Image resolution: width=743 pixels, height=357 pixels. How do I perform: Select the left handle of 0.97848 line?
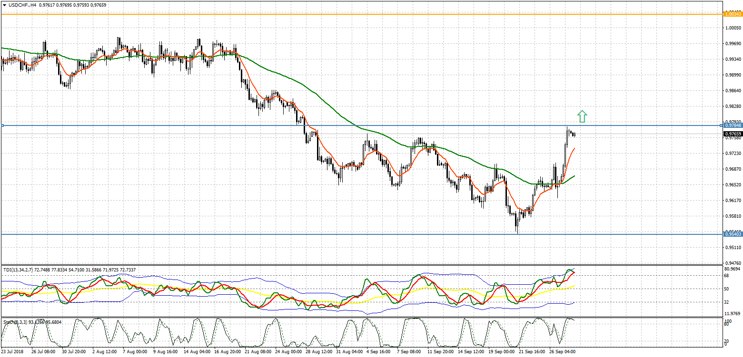tap(2, 125)
